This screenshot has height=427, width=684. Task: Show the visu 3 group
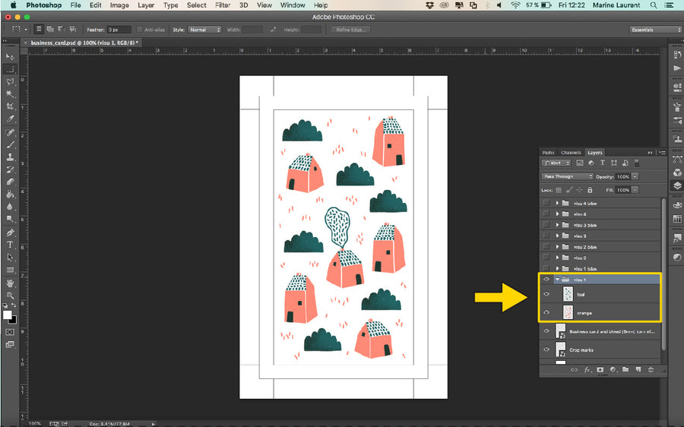[x=546, y=236]
